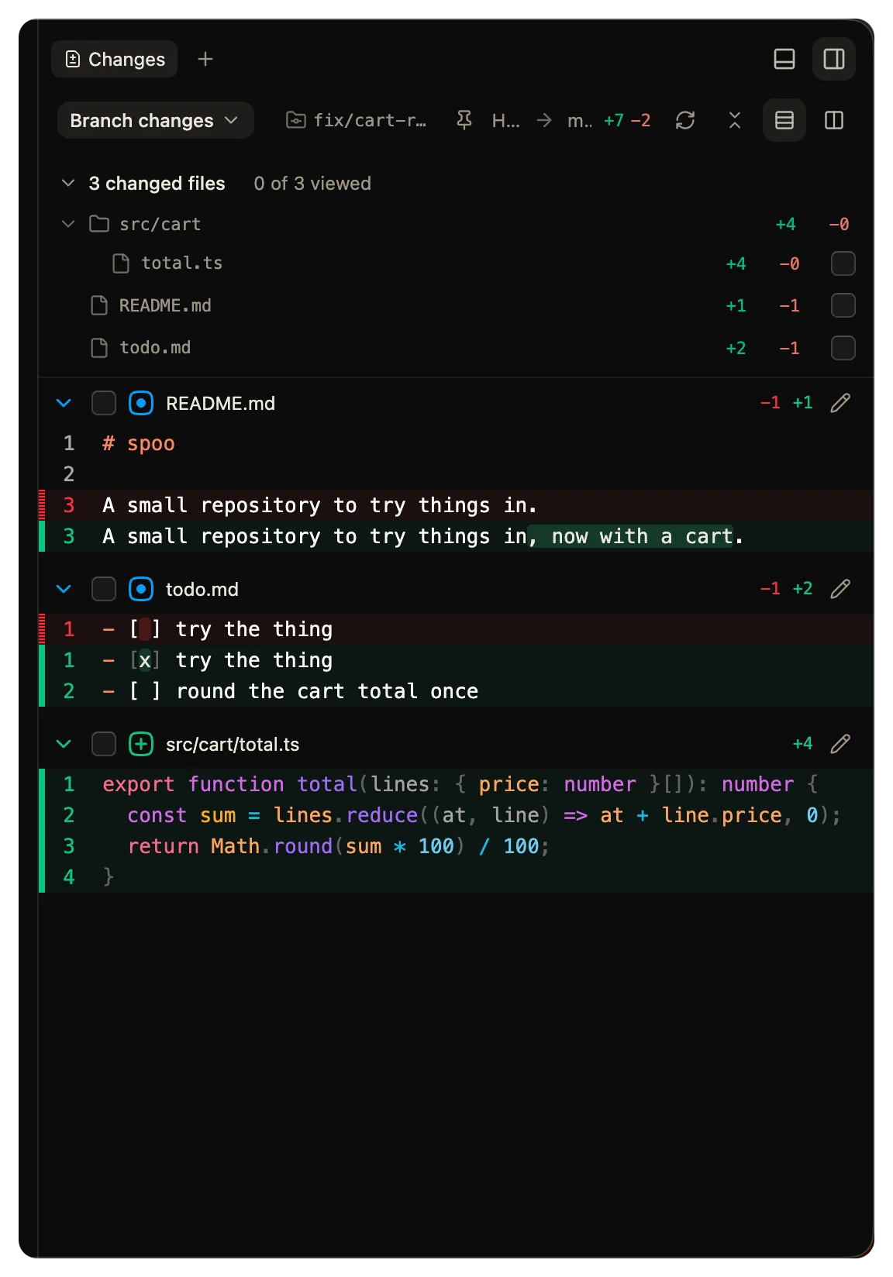Click the file icon beside tree README.md

pos(99,305)
